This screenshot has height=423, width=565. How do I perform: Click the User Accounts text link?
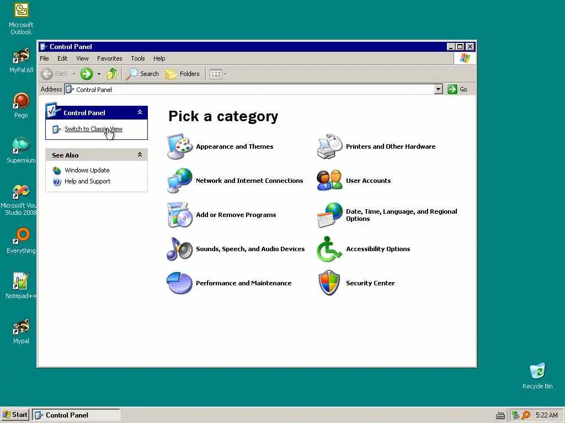[368, 181]
